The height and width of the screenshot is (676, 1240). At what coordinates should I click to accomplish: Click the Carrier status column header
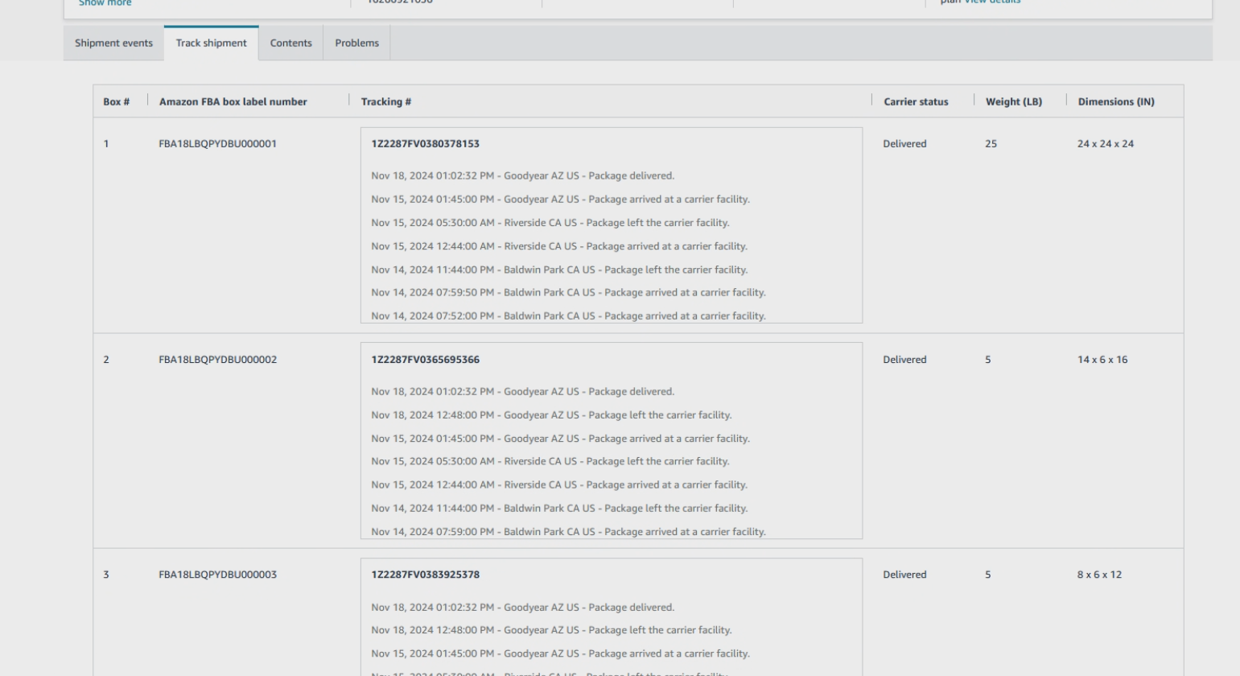[916, 101]
